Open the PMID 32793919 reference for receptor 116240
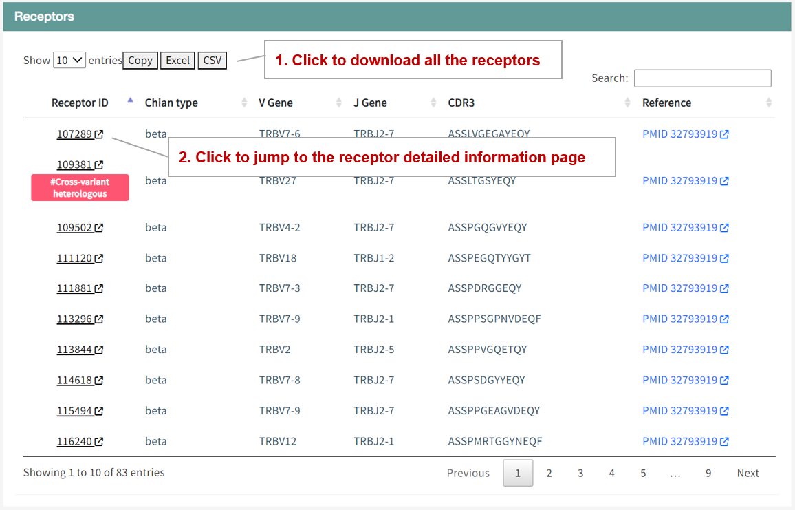Viewport: 795px width, 510px height. pyautogui.click(x=679, y=441)
